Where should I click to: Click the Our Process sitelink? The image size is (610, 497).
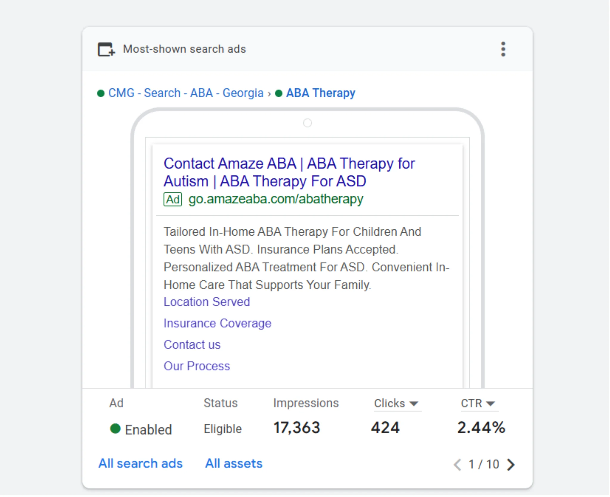coord(197,366)
